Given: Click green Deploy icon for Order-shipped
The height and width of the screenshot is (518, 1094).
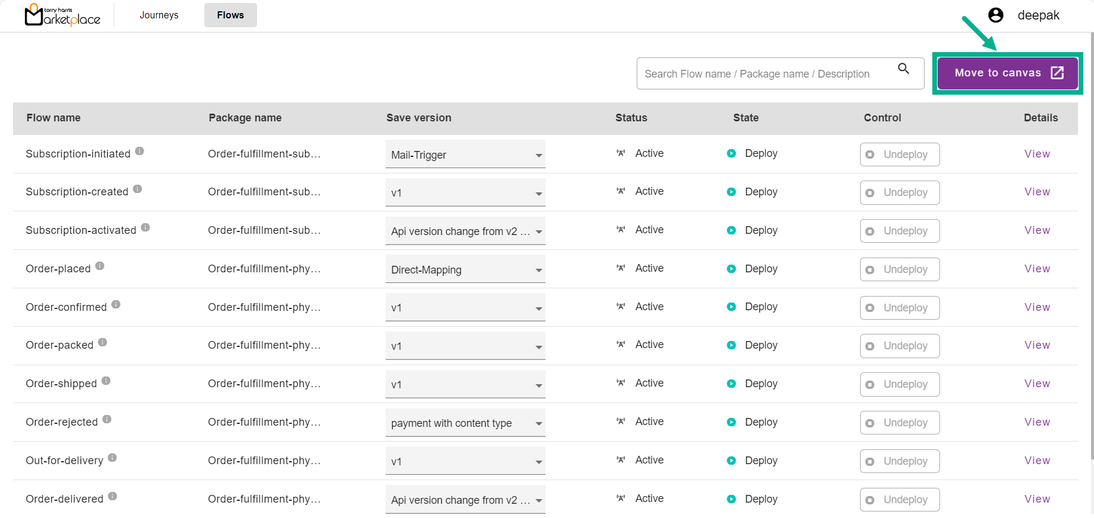Looking at the screenshot, I should pos(732,384).
